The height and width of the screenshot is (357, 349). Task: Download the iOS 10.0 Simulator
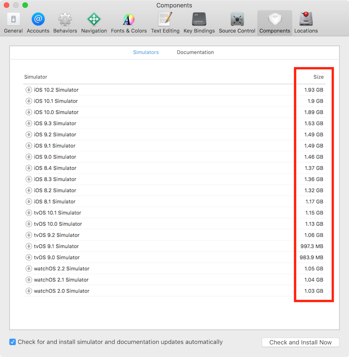click(x=29, y=112)
